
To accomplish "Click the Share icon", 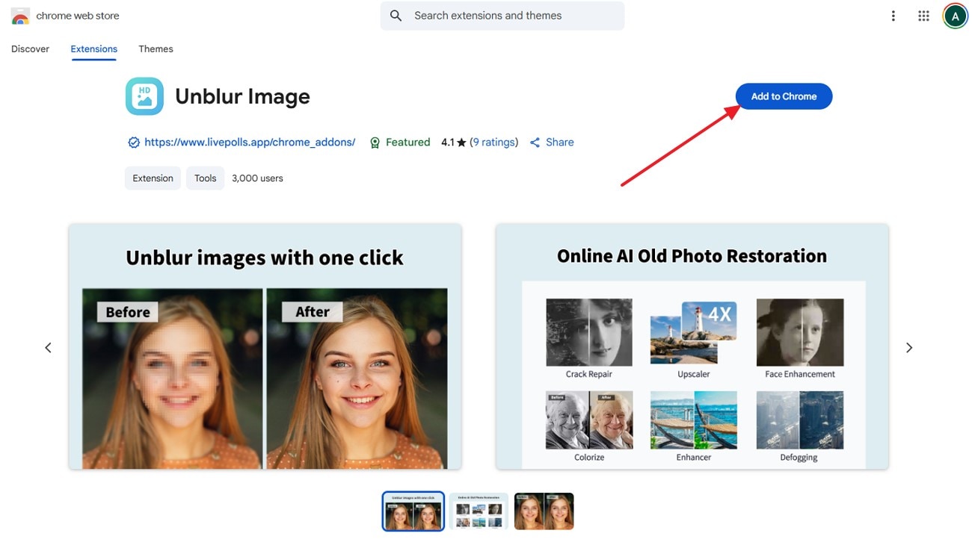I will (x=535, y=143).
